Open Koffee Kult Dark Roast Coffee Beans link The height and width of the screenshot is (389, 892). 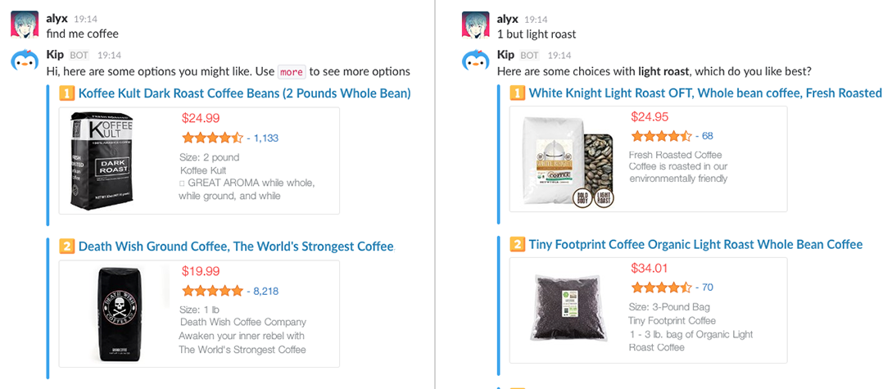[244, 93]
